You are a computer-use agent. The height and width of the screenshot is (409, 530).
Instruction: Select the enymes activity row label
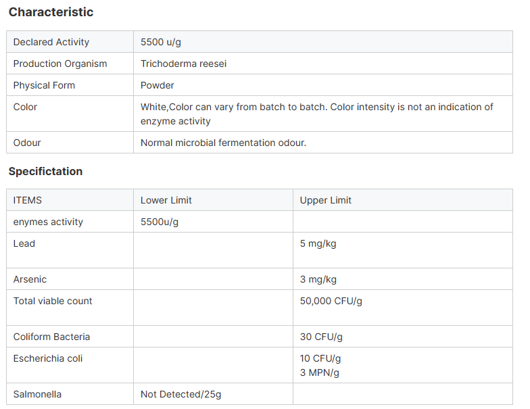(x=48, y=222)
